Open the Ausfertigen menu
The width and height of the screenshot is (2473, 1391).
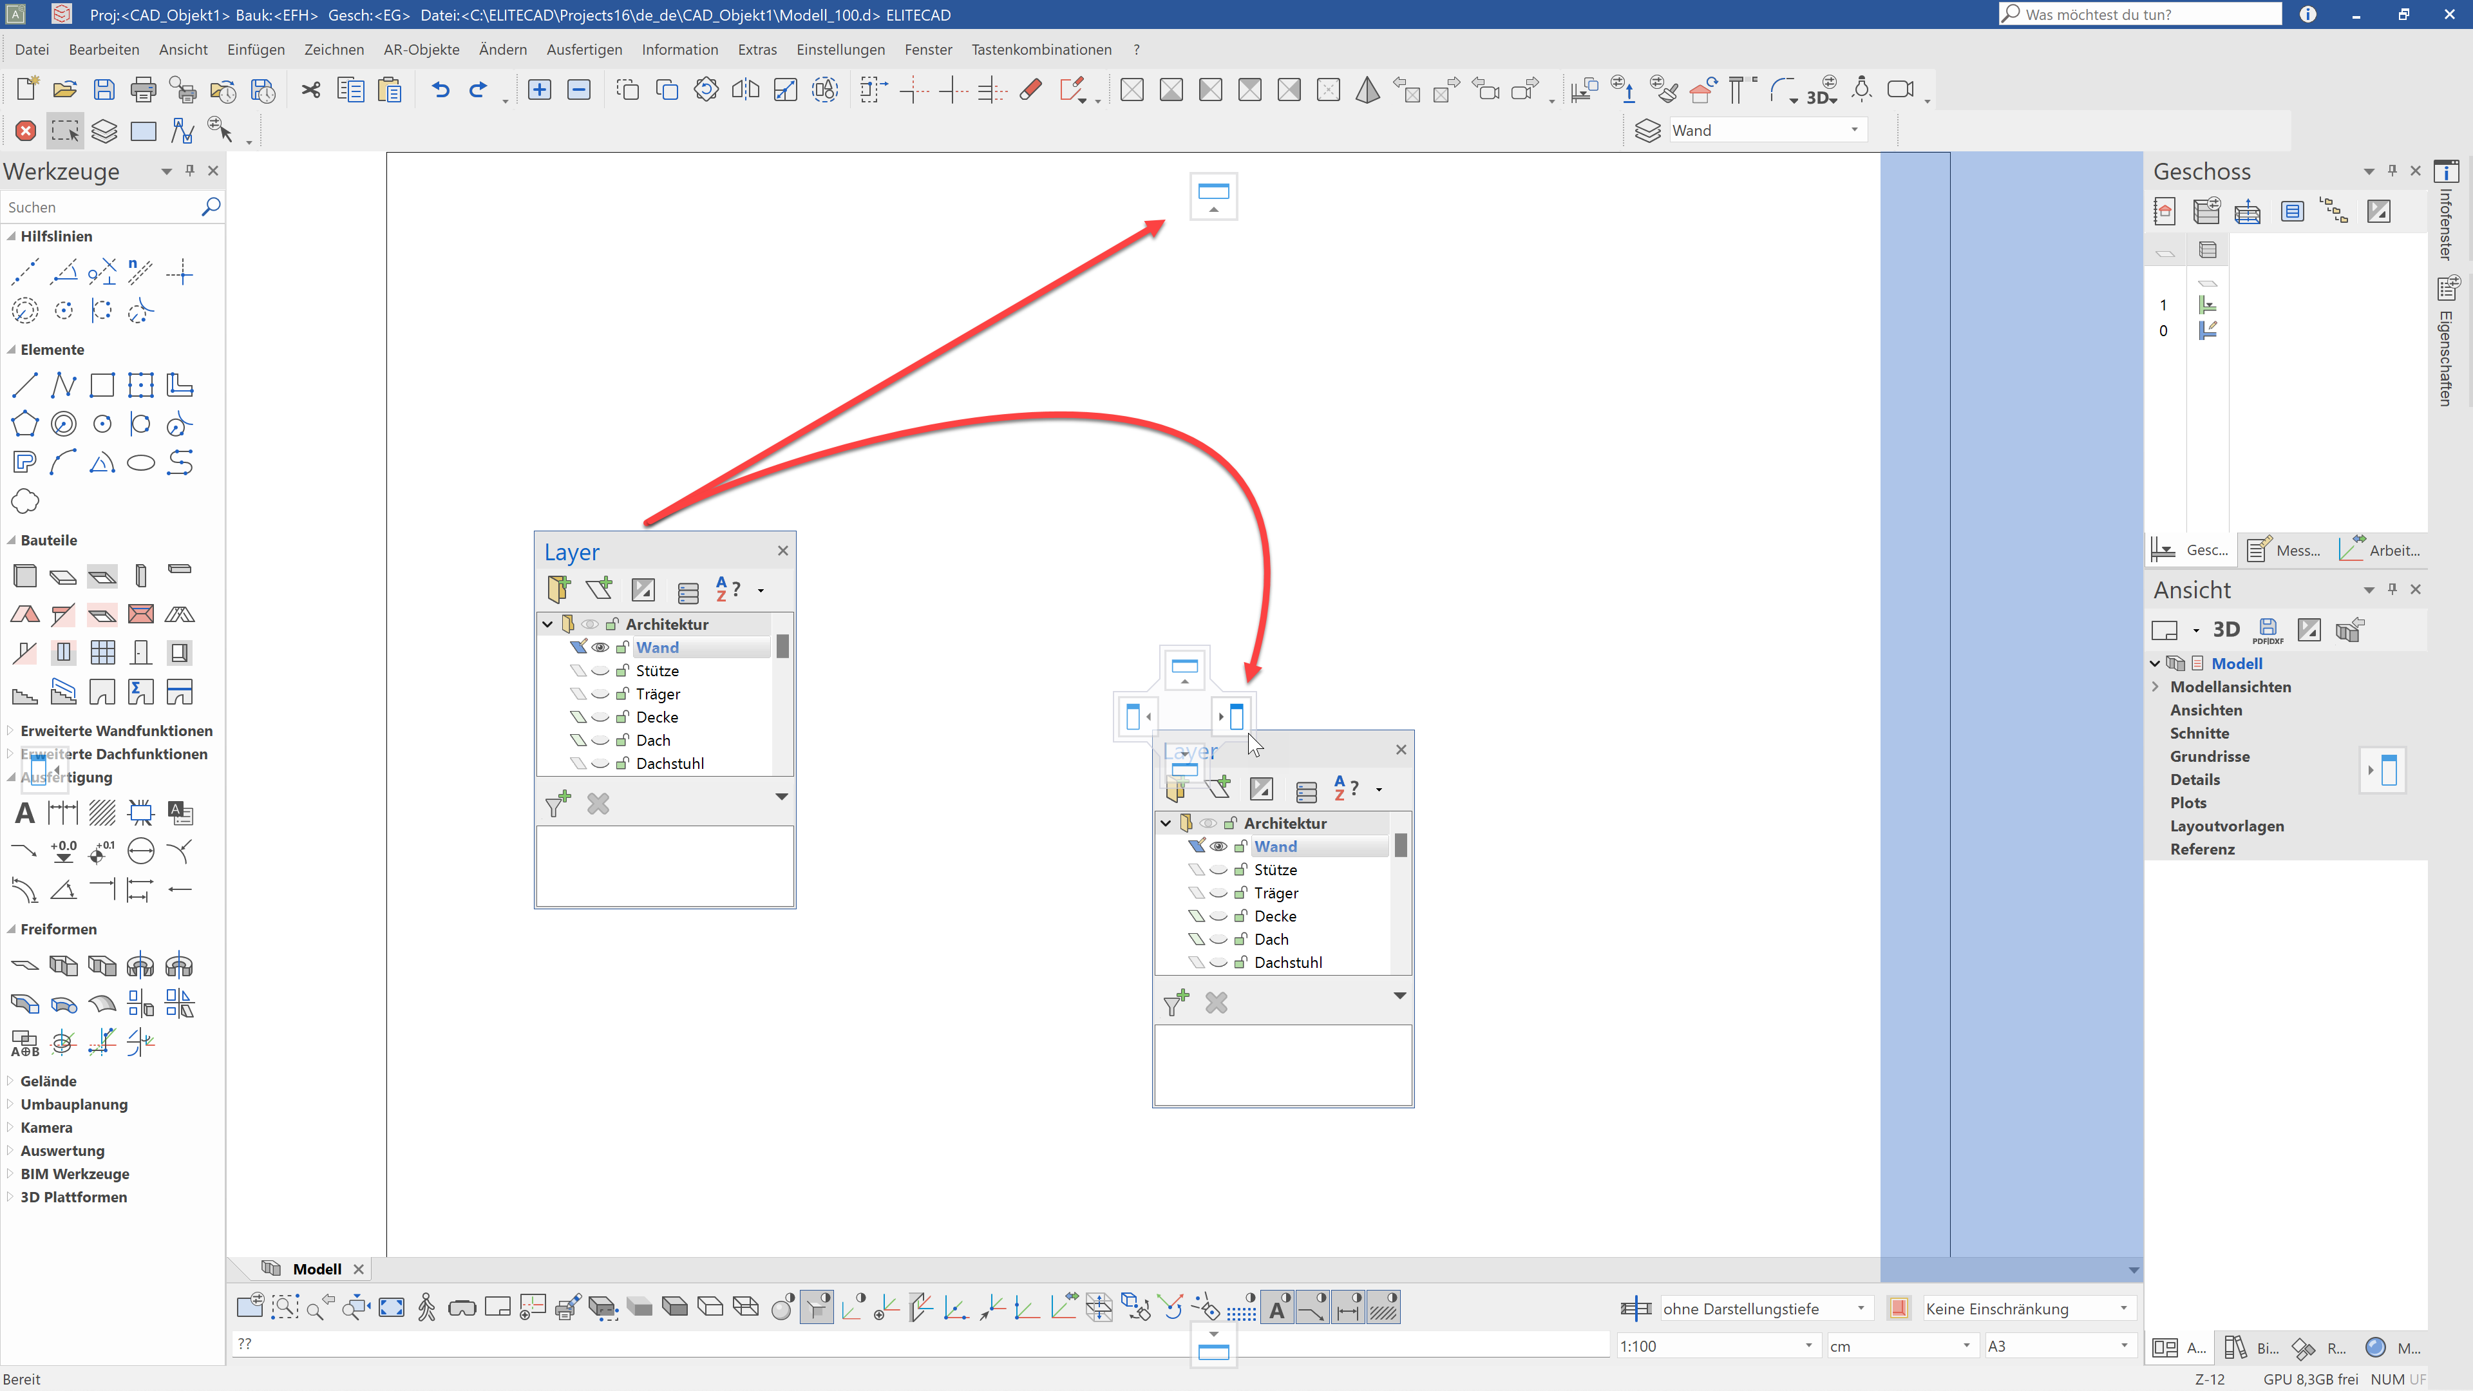(583, 49)
